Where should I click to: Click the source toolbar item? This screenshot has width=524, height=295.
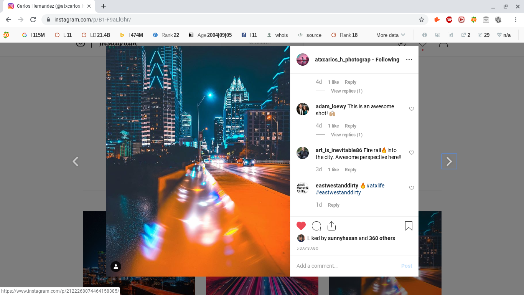(x=310, y=35)
